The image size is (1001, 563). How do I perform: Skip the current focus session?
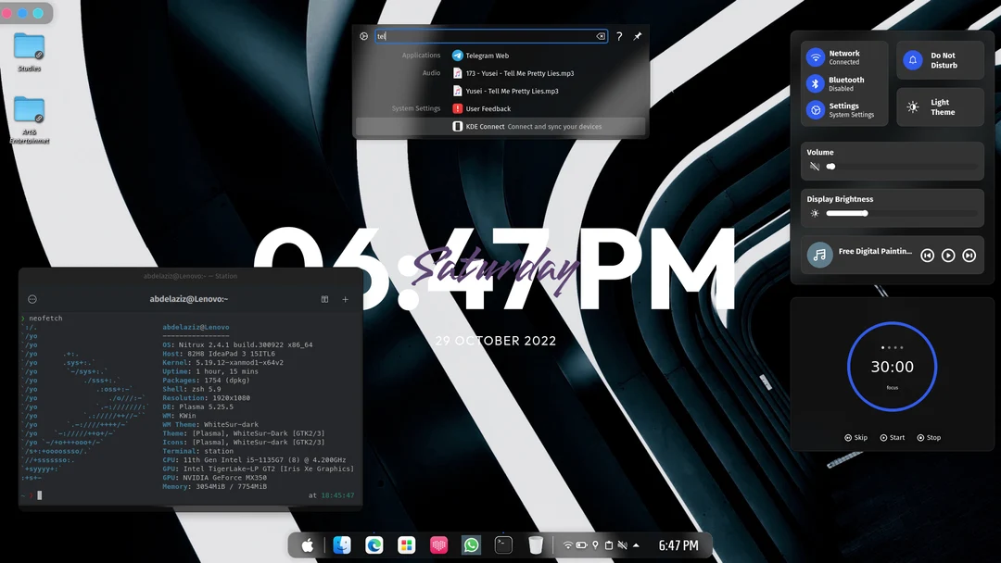pos(855,437)
